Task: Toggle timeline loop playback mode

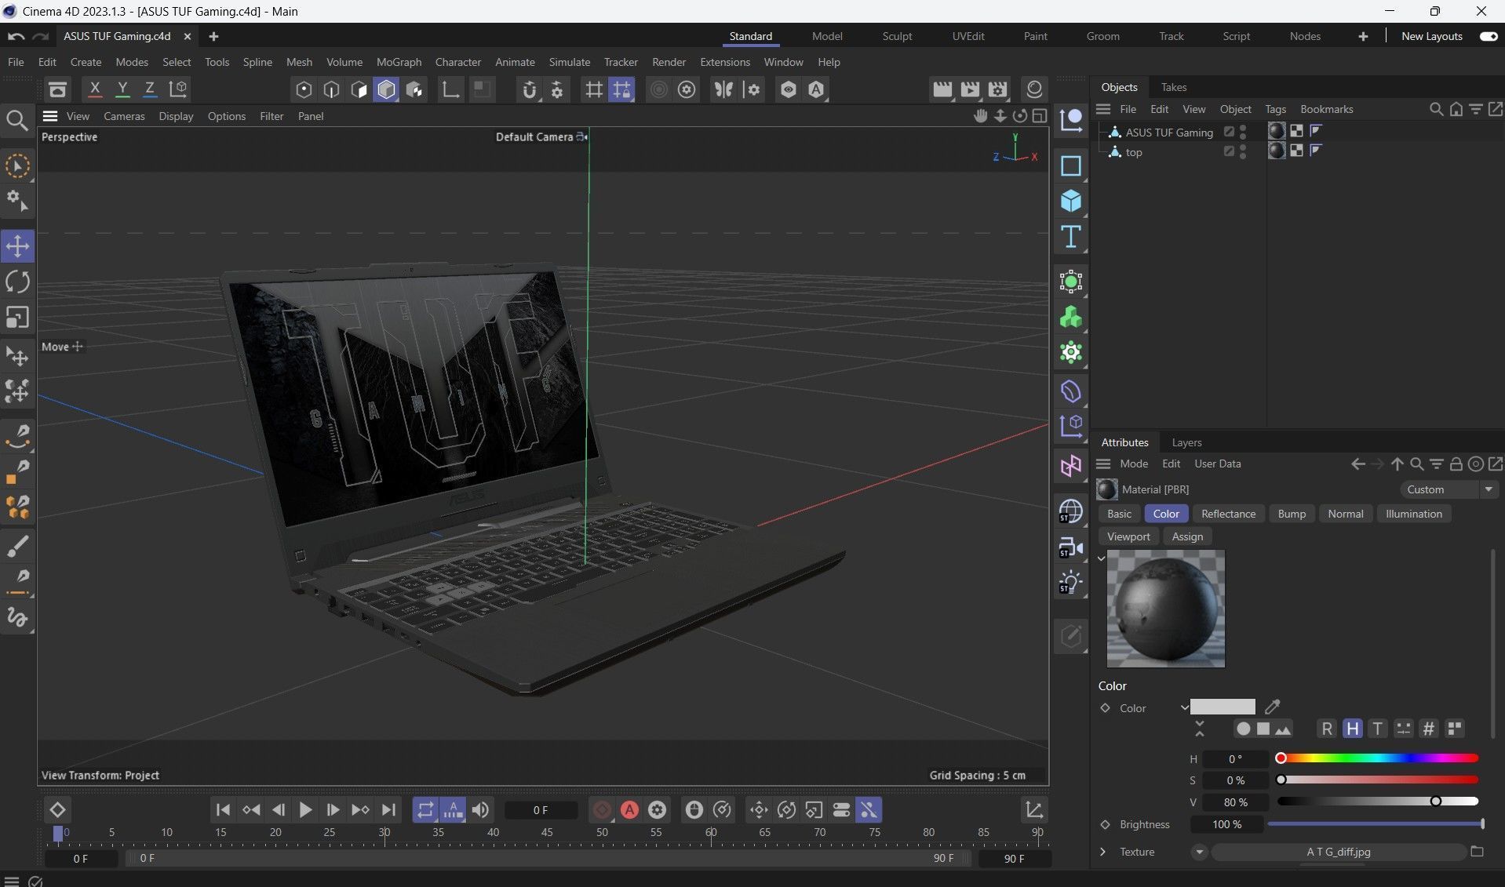Action: click(x=425, y=810)
